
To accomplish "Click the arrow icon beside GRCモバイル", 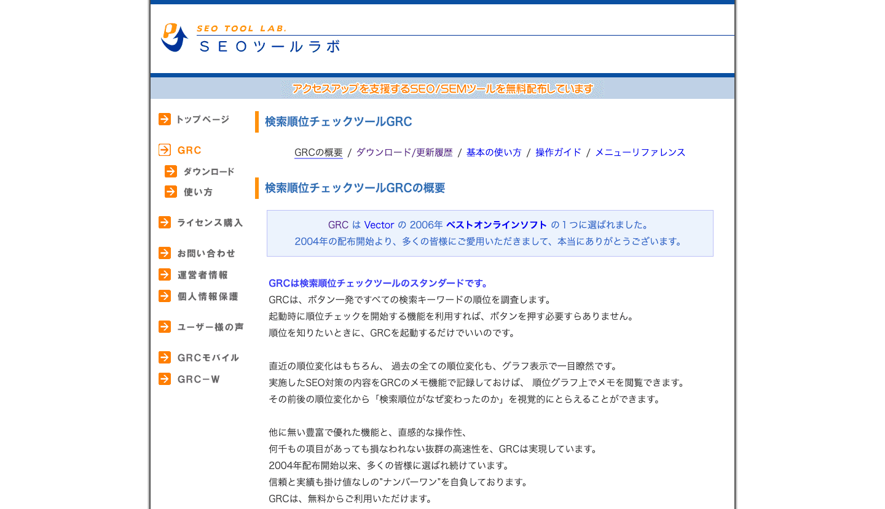I will [x=164, y=357].
